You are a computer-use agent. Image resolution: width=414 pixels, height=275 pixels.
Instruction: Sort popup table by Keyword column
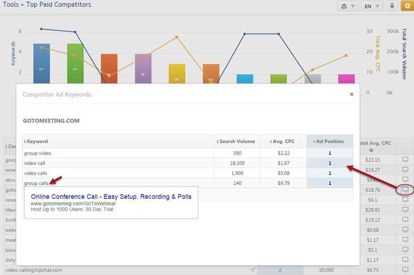pos(37,141)
